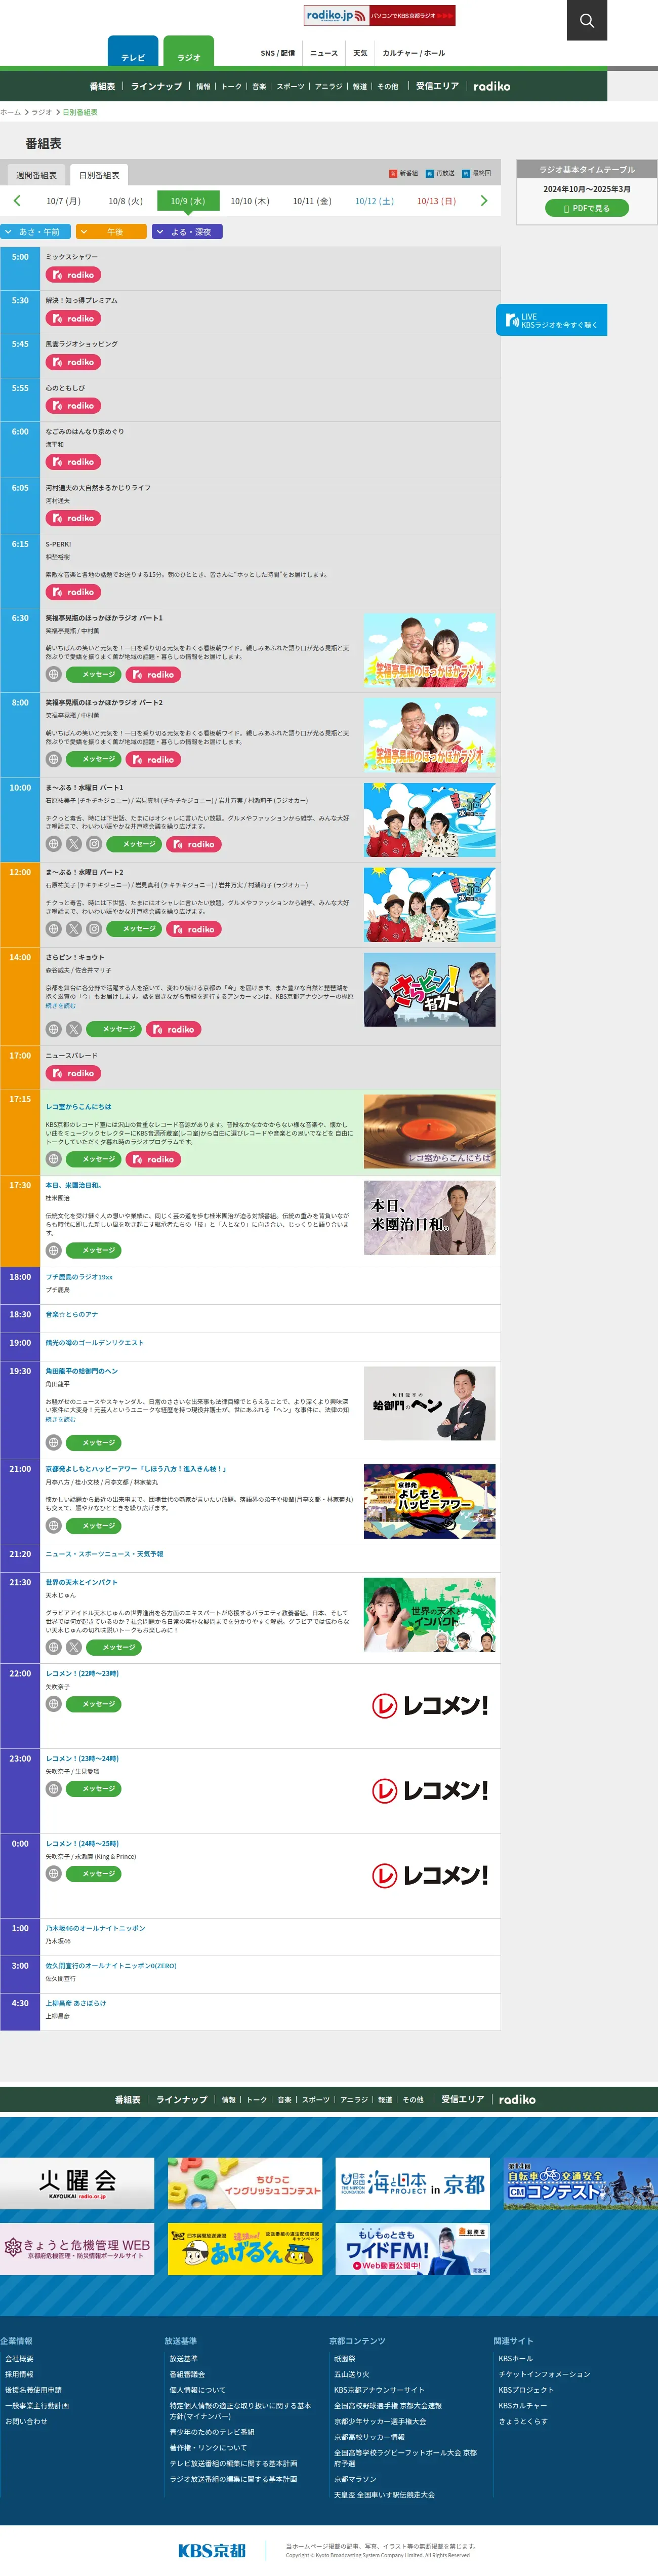This screenshot has height=2576, width=658.
Task: Select the 週間番組表 tab
Action: 36,175
